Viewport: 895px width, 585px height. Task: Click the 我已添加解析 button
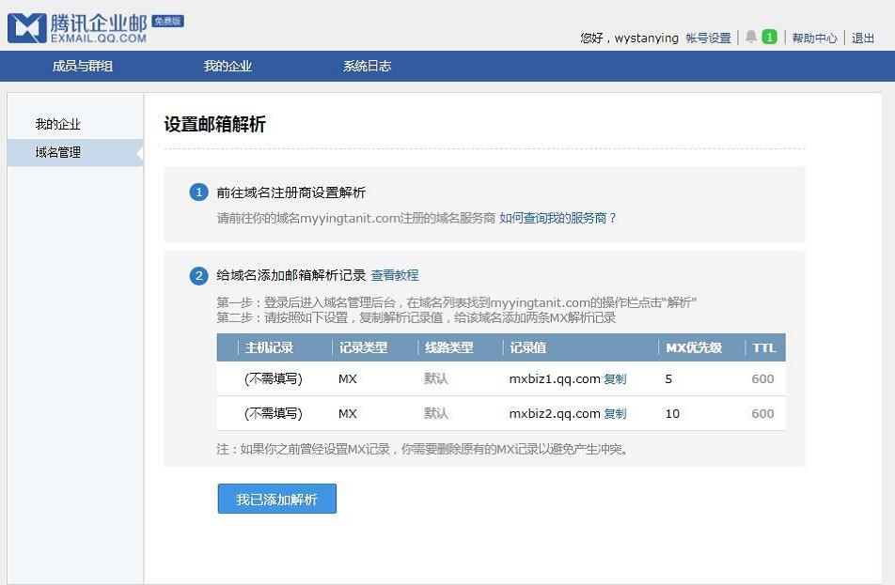(x=275, y=499)
